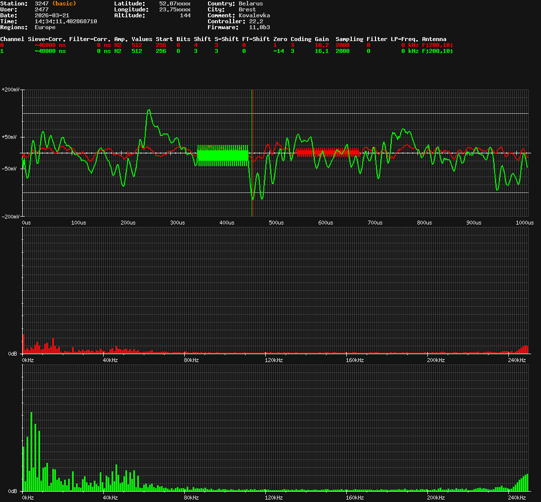This screenshot has height=502, width=541.
Task: Select the green channel 1 gain value 16.1
Action: 322,51
